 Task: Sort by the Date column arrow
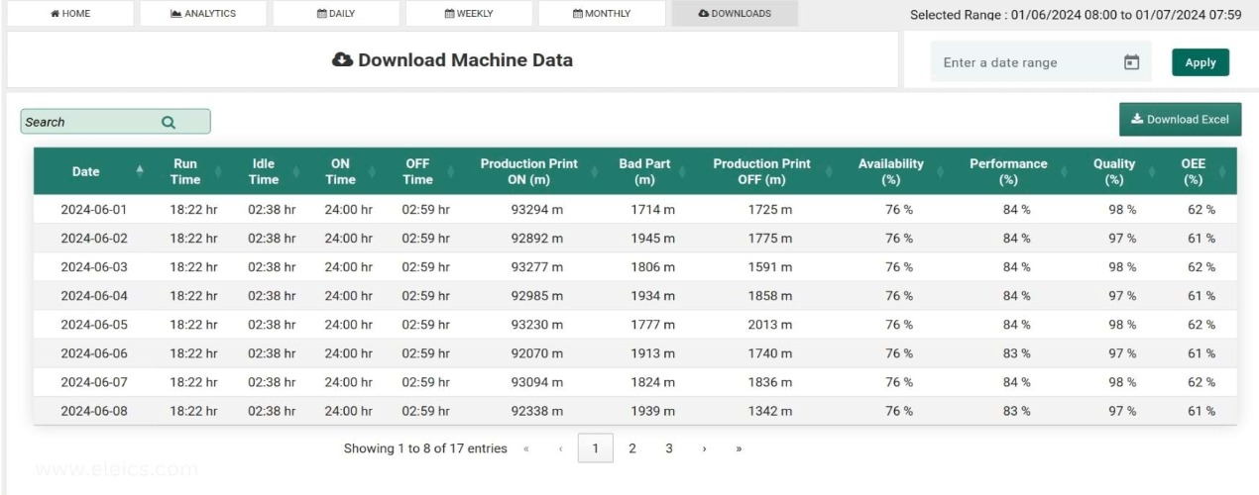(x=140, y=171)
